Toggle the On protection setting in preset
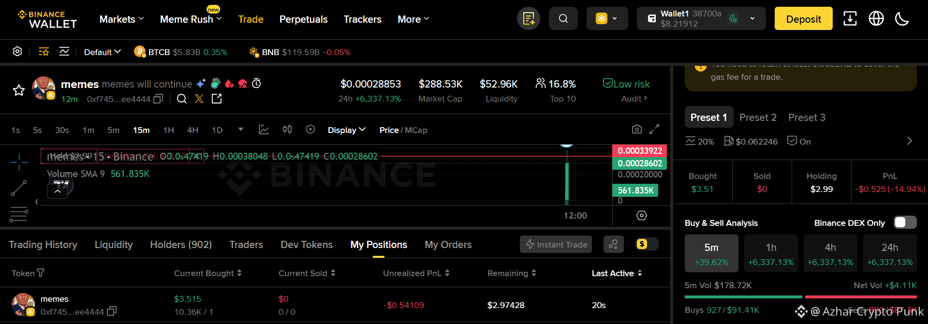 click(799, 141)
